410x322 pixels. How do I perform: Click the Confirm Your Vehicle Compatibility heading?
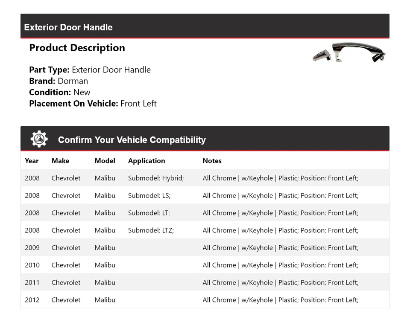(x=132, y=140)
